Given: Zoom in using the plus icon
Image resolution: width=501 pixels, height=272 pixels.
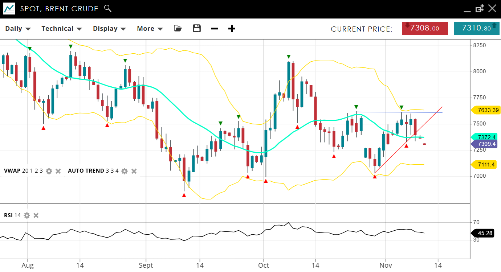Looking at the screenshot, I should click(232, 29).
